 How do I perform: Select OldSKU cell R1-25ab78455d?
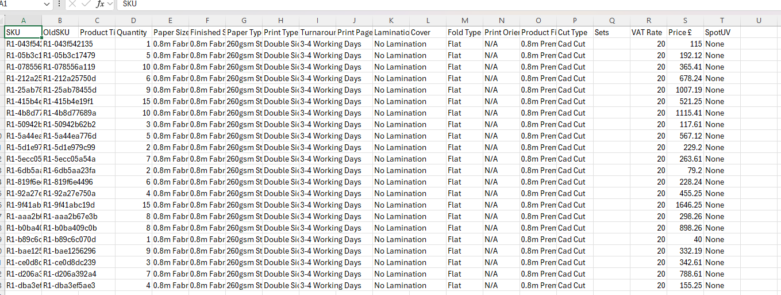point(60,90)
